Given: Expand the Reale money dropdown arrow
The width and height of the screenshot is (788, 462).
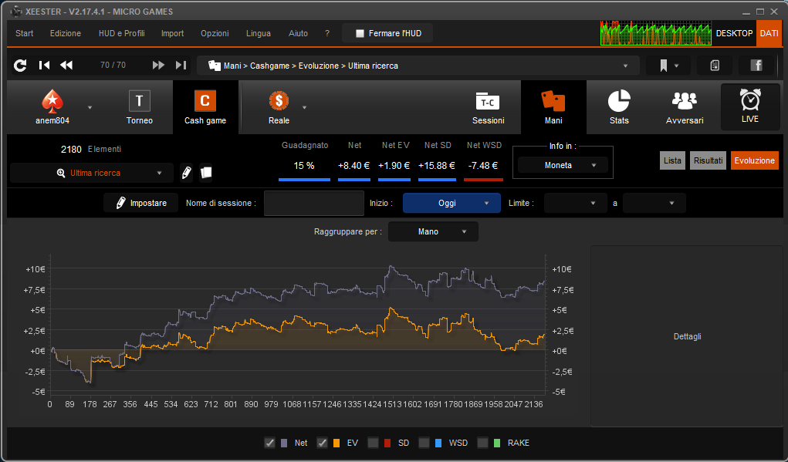Looking at the screenshot, I should [304, 107].
